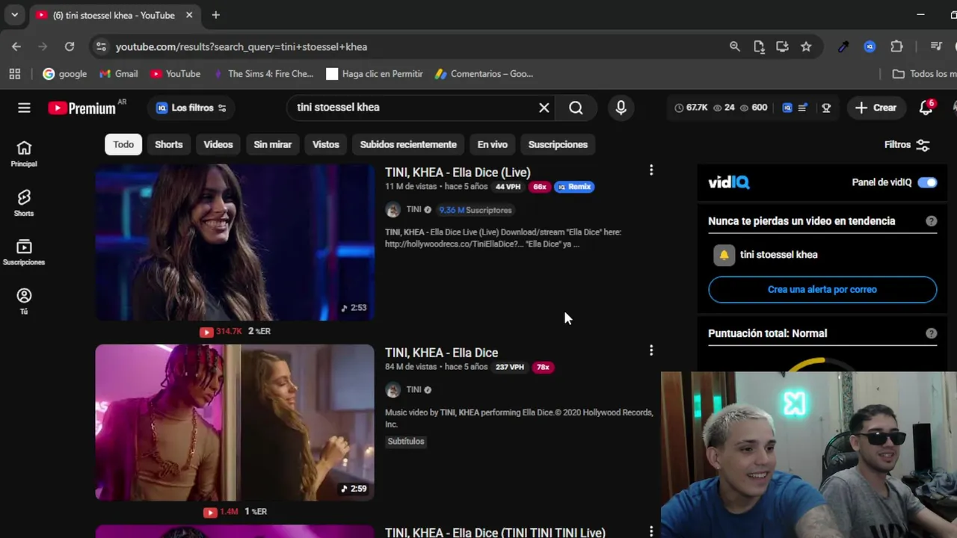Click the Crear button
Viewport: 957px width, 538px height.
(876, 108)
